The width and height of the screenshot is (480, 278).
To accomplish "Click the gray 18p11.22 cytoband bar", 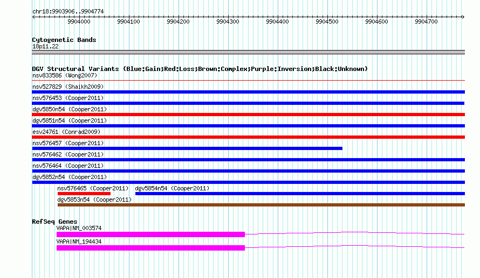I will coord(248,52).
